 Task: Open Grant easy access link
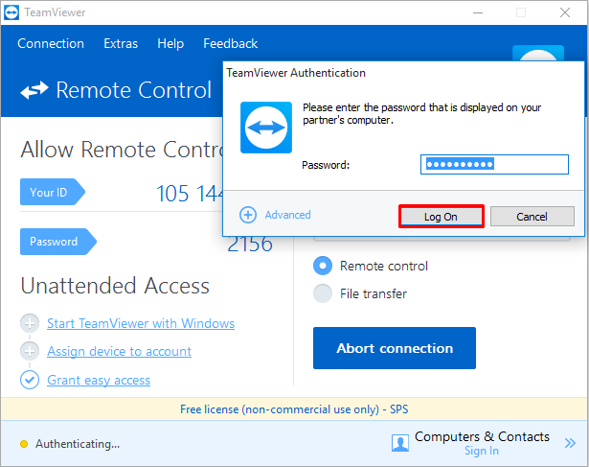pyautogui.click(x=99, y=380)
